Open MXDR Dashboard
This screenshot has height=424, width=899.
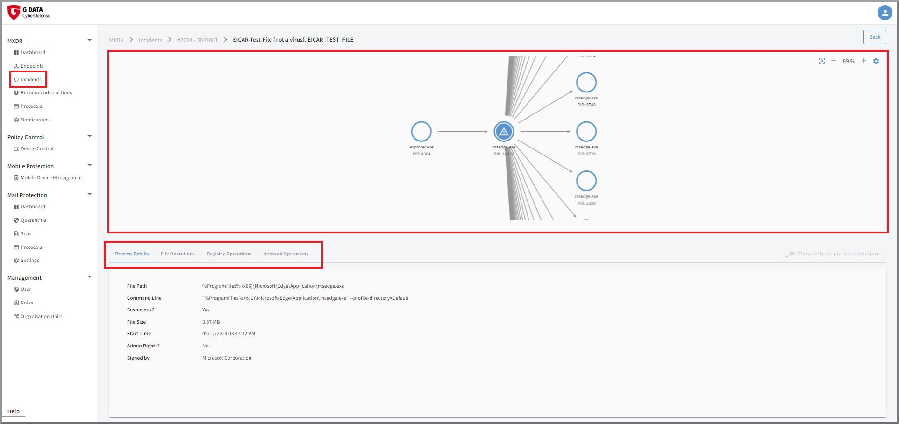pyautogui.click(x=29, y=53)
